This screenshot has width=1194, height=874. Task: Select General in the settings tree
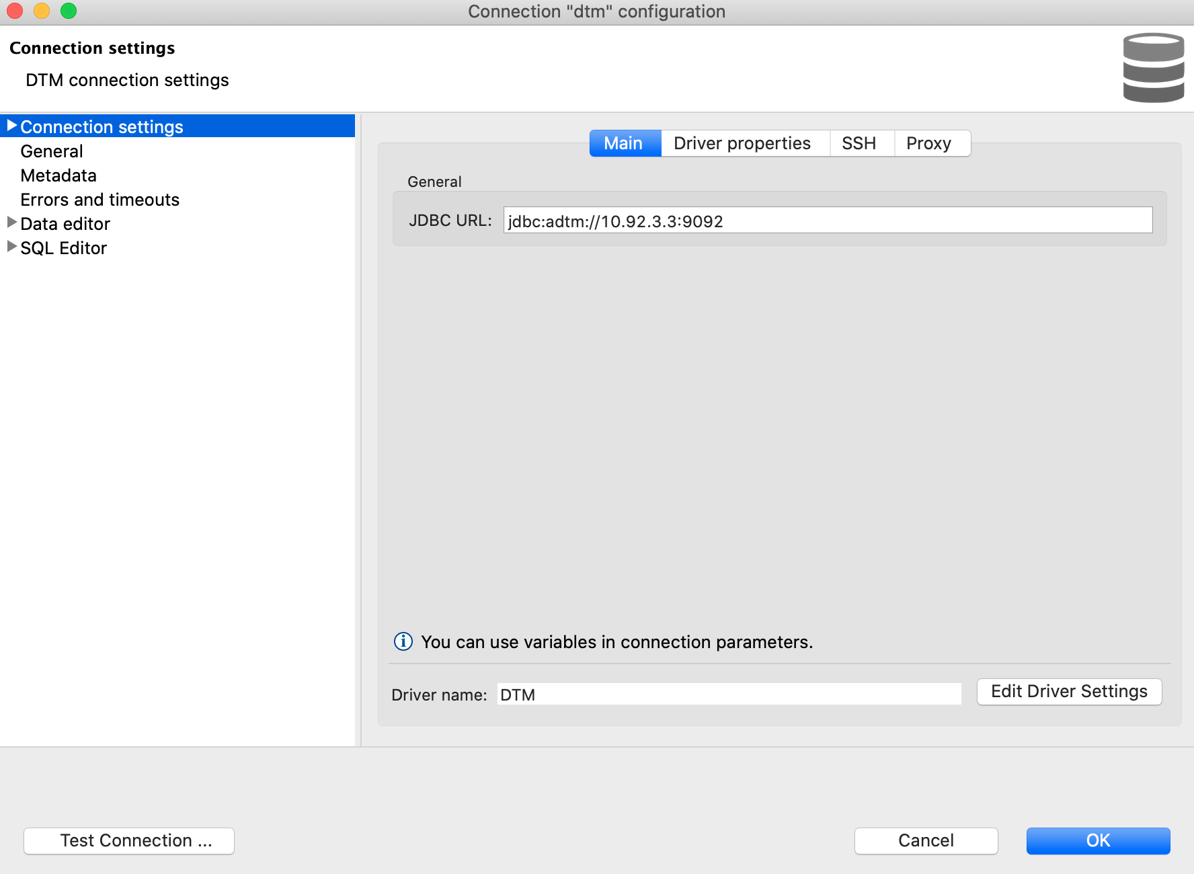coord(52,151)
